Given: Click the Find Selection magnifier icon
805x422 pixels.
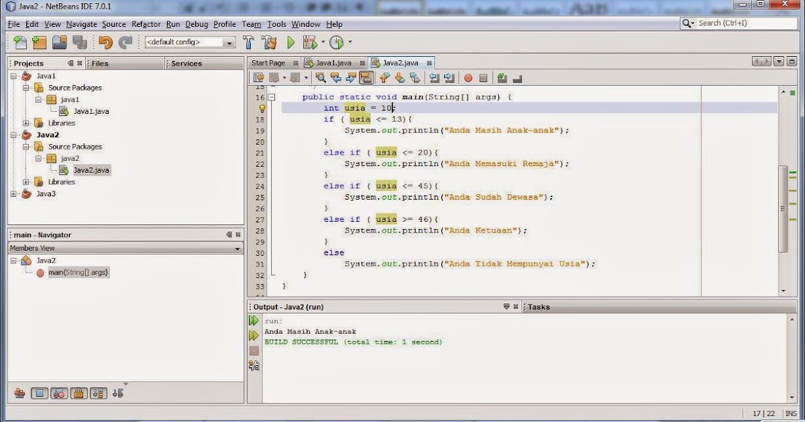Looking at the screenshot, I should click(321, 77).
